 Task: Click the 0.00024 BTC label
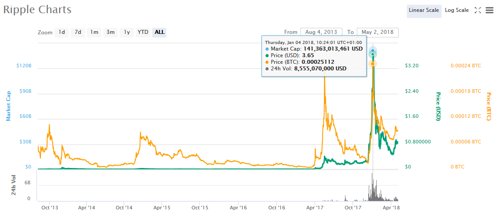[x=466, y=66]
